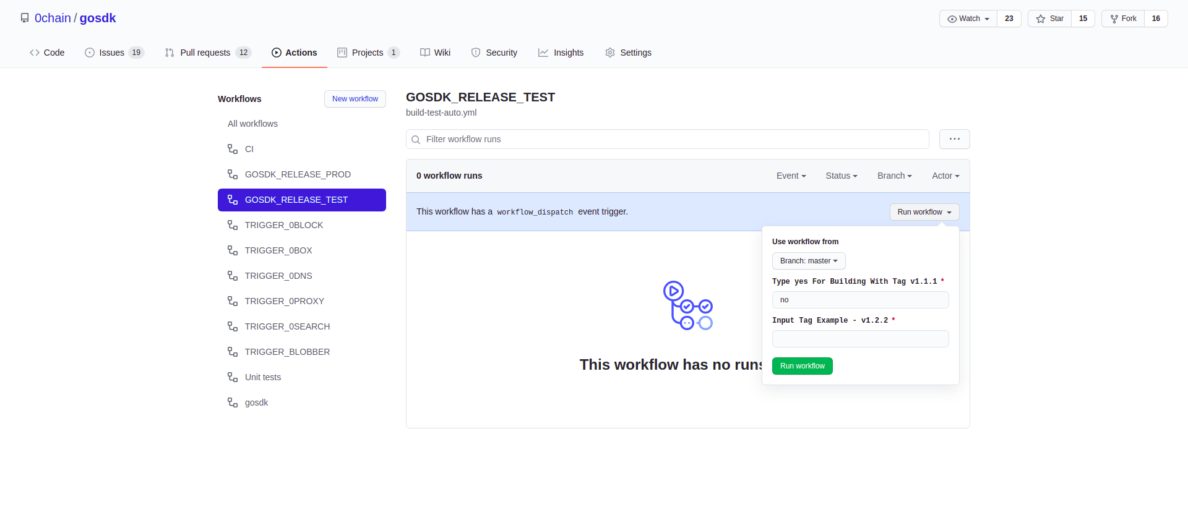Switch to the Code tab

click(47, 53)
